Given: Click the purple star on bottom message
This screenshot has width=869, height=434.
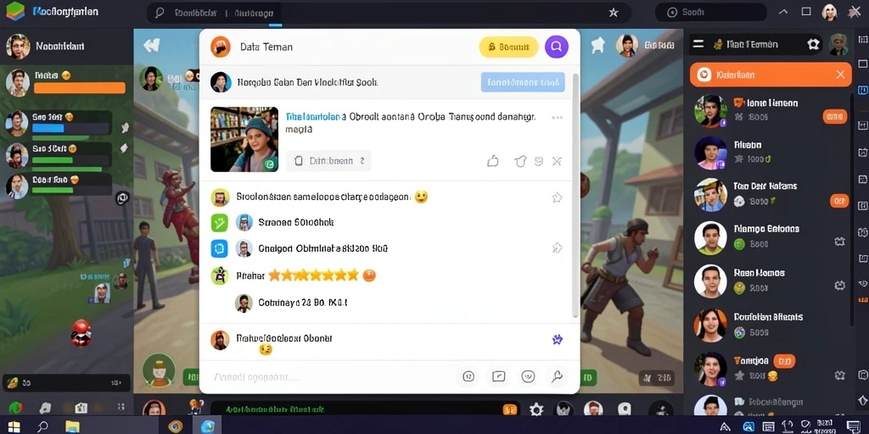Looking at the screenshot, I should [x=558, y=339].
